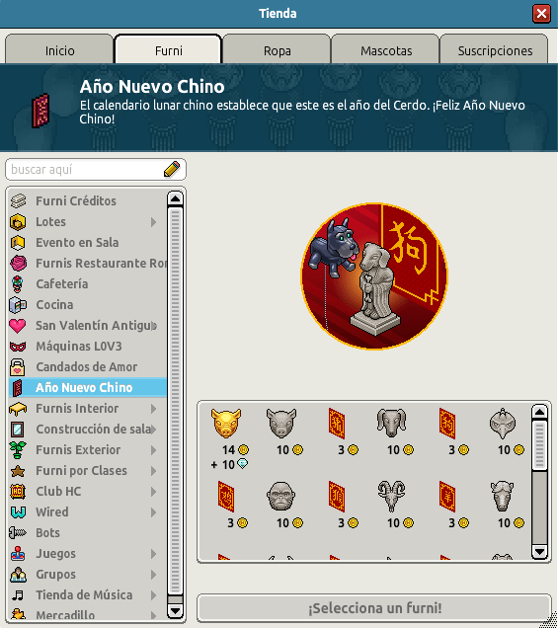Expand the Furnis Interior submenu arrow

(x=153, y=409)
